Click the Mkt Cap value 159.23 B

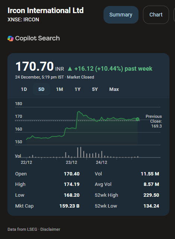pyautogui.click(x=69, y=206)
